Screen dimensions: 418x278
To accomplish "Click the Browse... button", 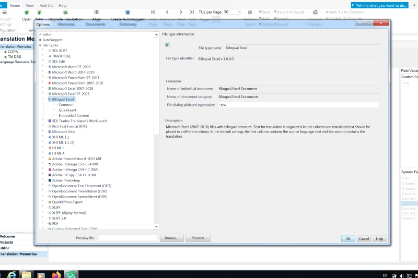I will pyautogui.click(x=172, y=238).
